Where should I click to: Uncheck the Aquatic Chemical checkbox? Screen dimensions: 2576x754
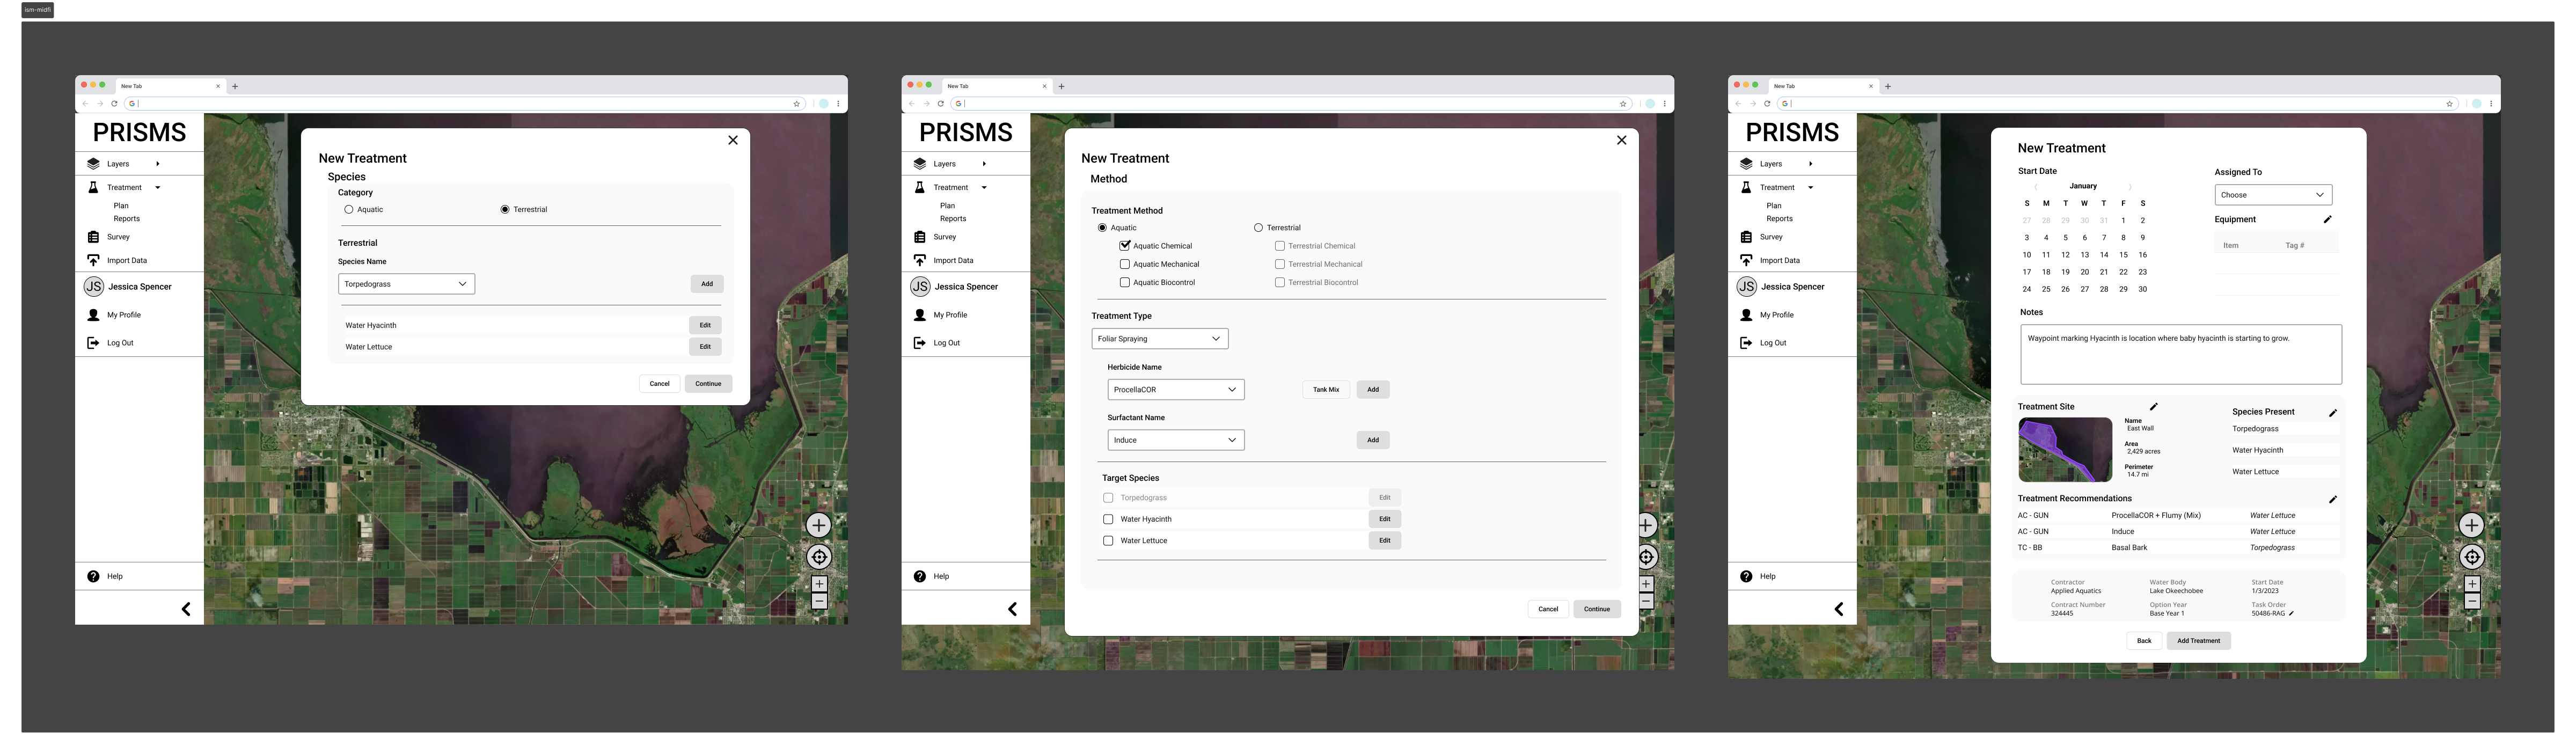click(1125, 246)
